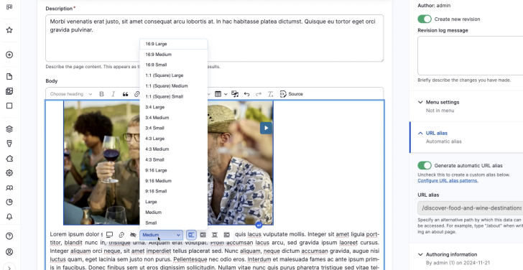Toggle Italic formatting in editor toolbar
This screenshot has height=270, width=523.
click(114, 94)
